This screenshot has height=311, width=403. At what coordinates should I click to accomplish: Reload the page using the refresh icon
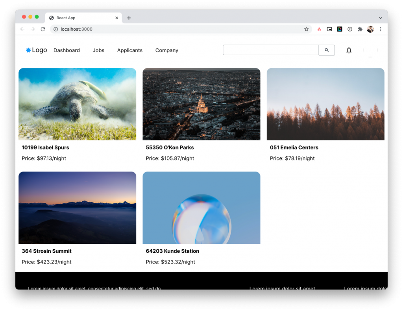43,29
